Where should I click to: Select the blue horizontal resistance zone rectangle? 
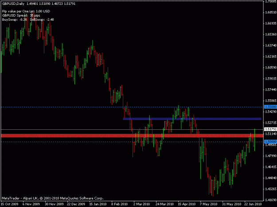coord(192,119)
